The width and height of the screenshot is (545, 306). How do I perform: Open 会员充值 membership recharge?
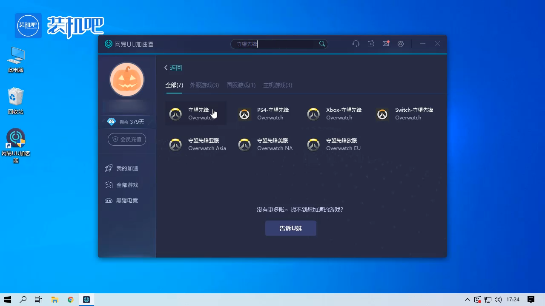(127, 139)
